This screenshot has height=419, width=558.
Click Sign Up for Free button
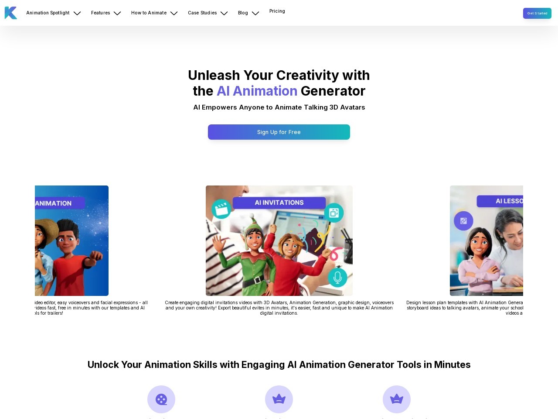[279, 132]
